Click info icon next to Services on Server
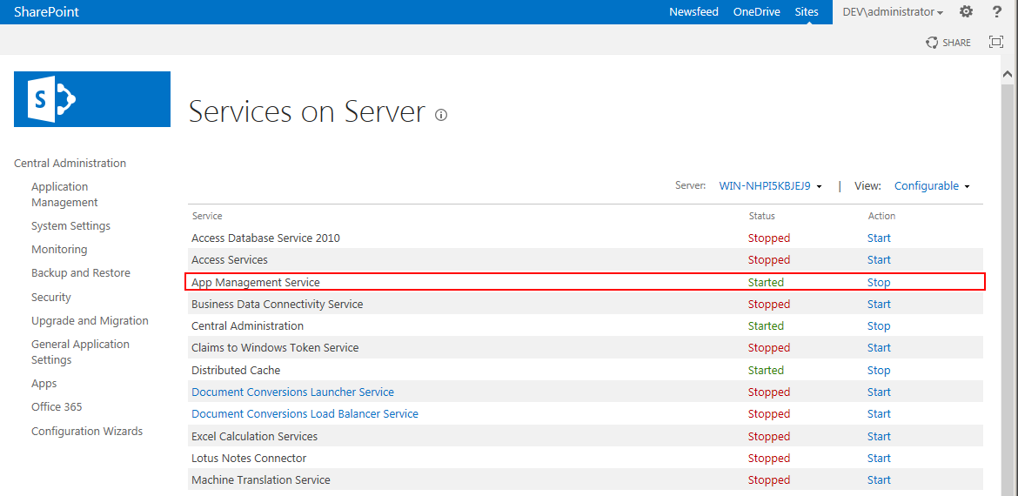Screen dimensions: 1018x496 (441, 115)
